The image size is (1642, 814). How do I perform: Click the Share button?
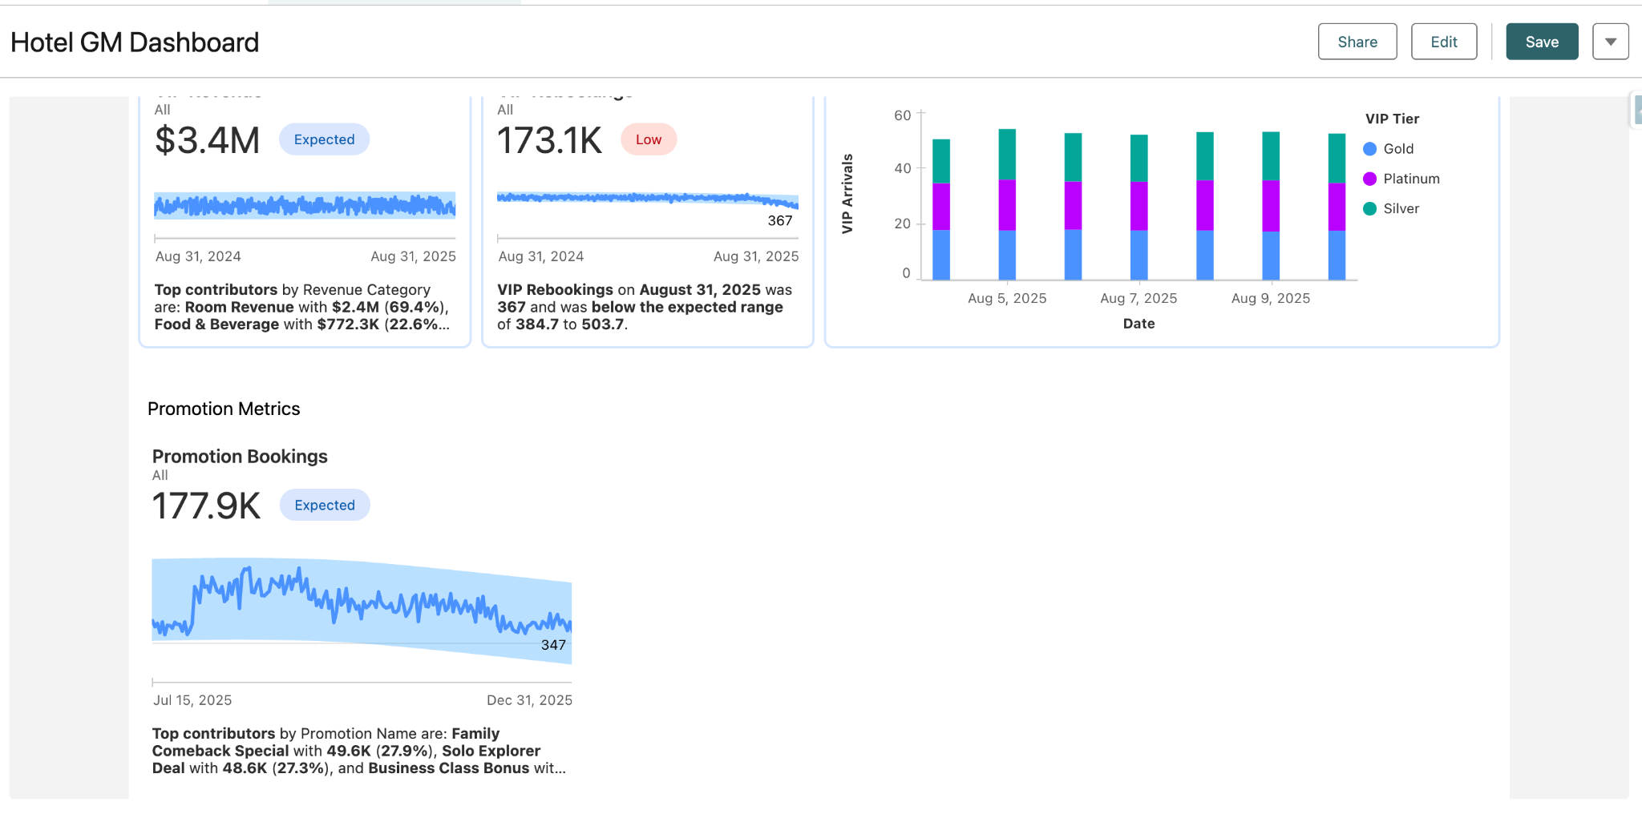[x=1357, y=42]
